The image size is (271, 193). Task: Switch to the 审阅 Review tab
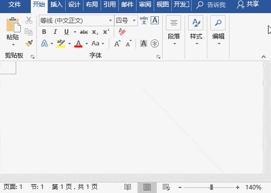pyautogui.click(x=145, y=5)
